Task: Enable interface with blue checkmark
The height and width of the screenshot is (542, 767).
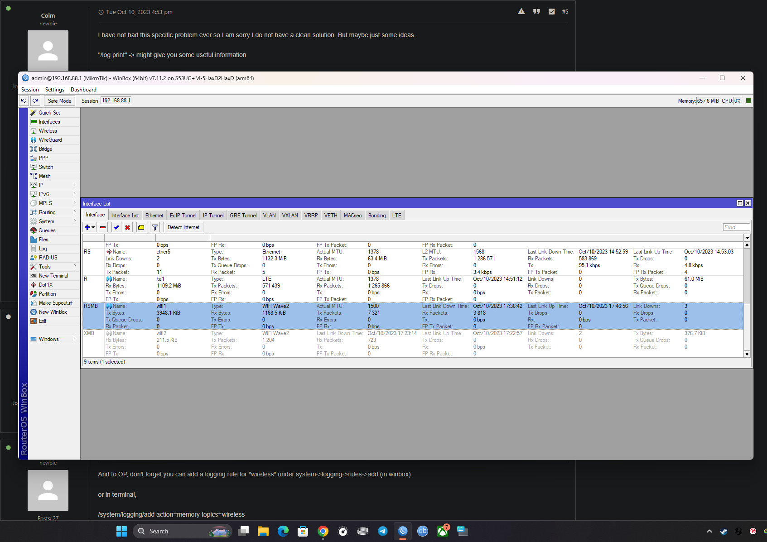Action: 116,227
